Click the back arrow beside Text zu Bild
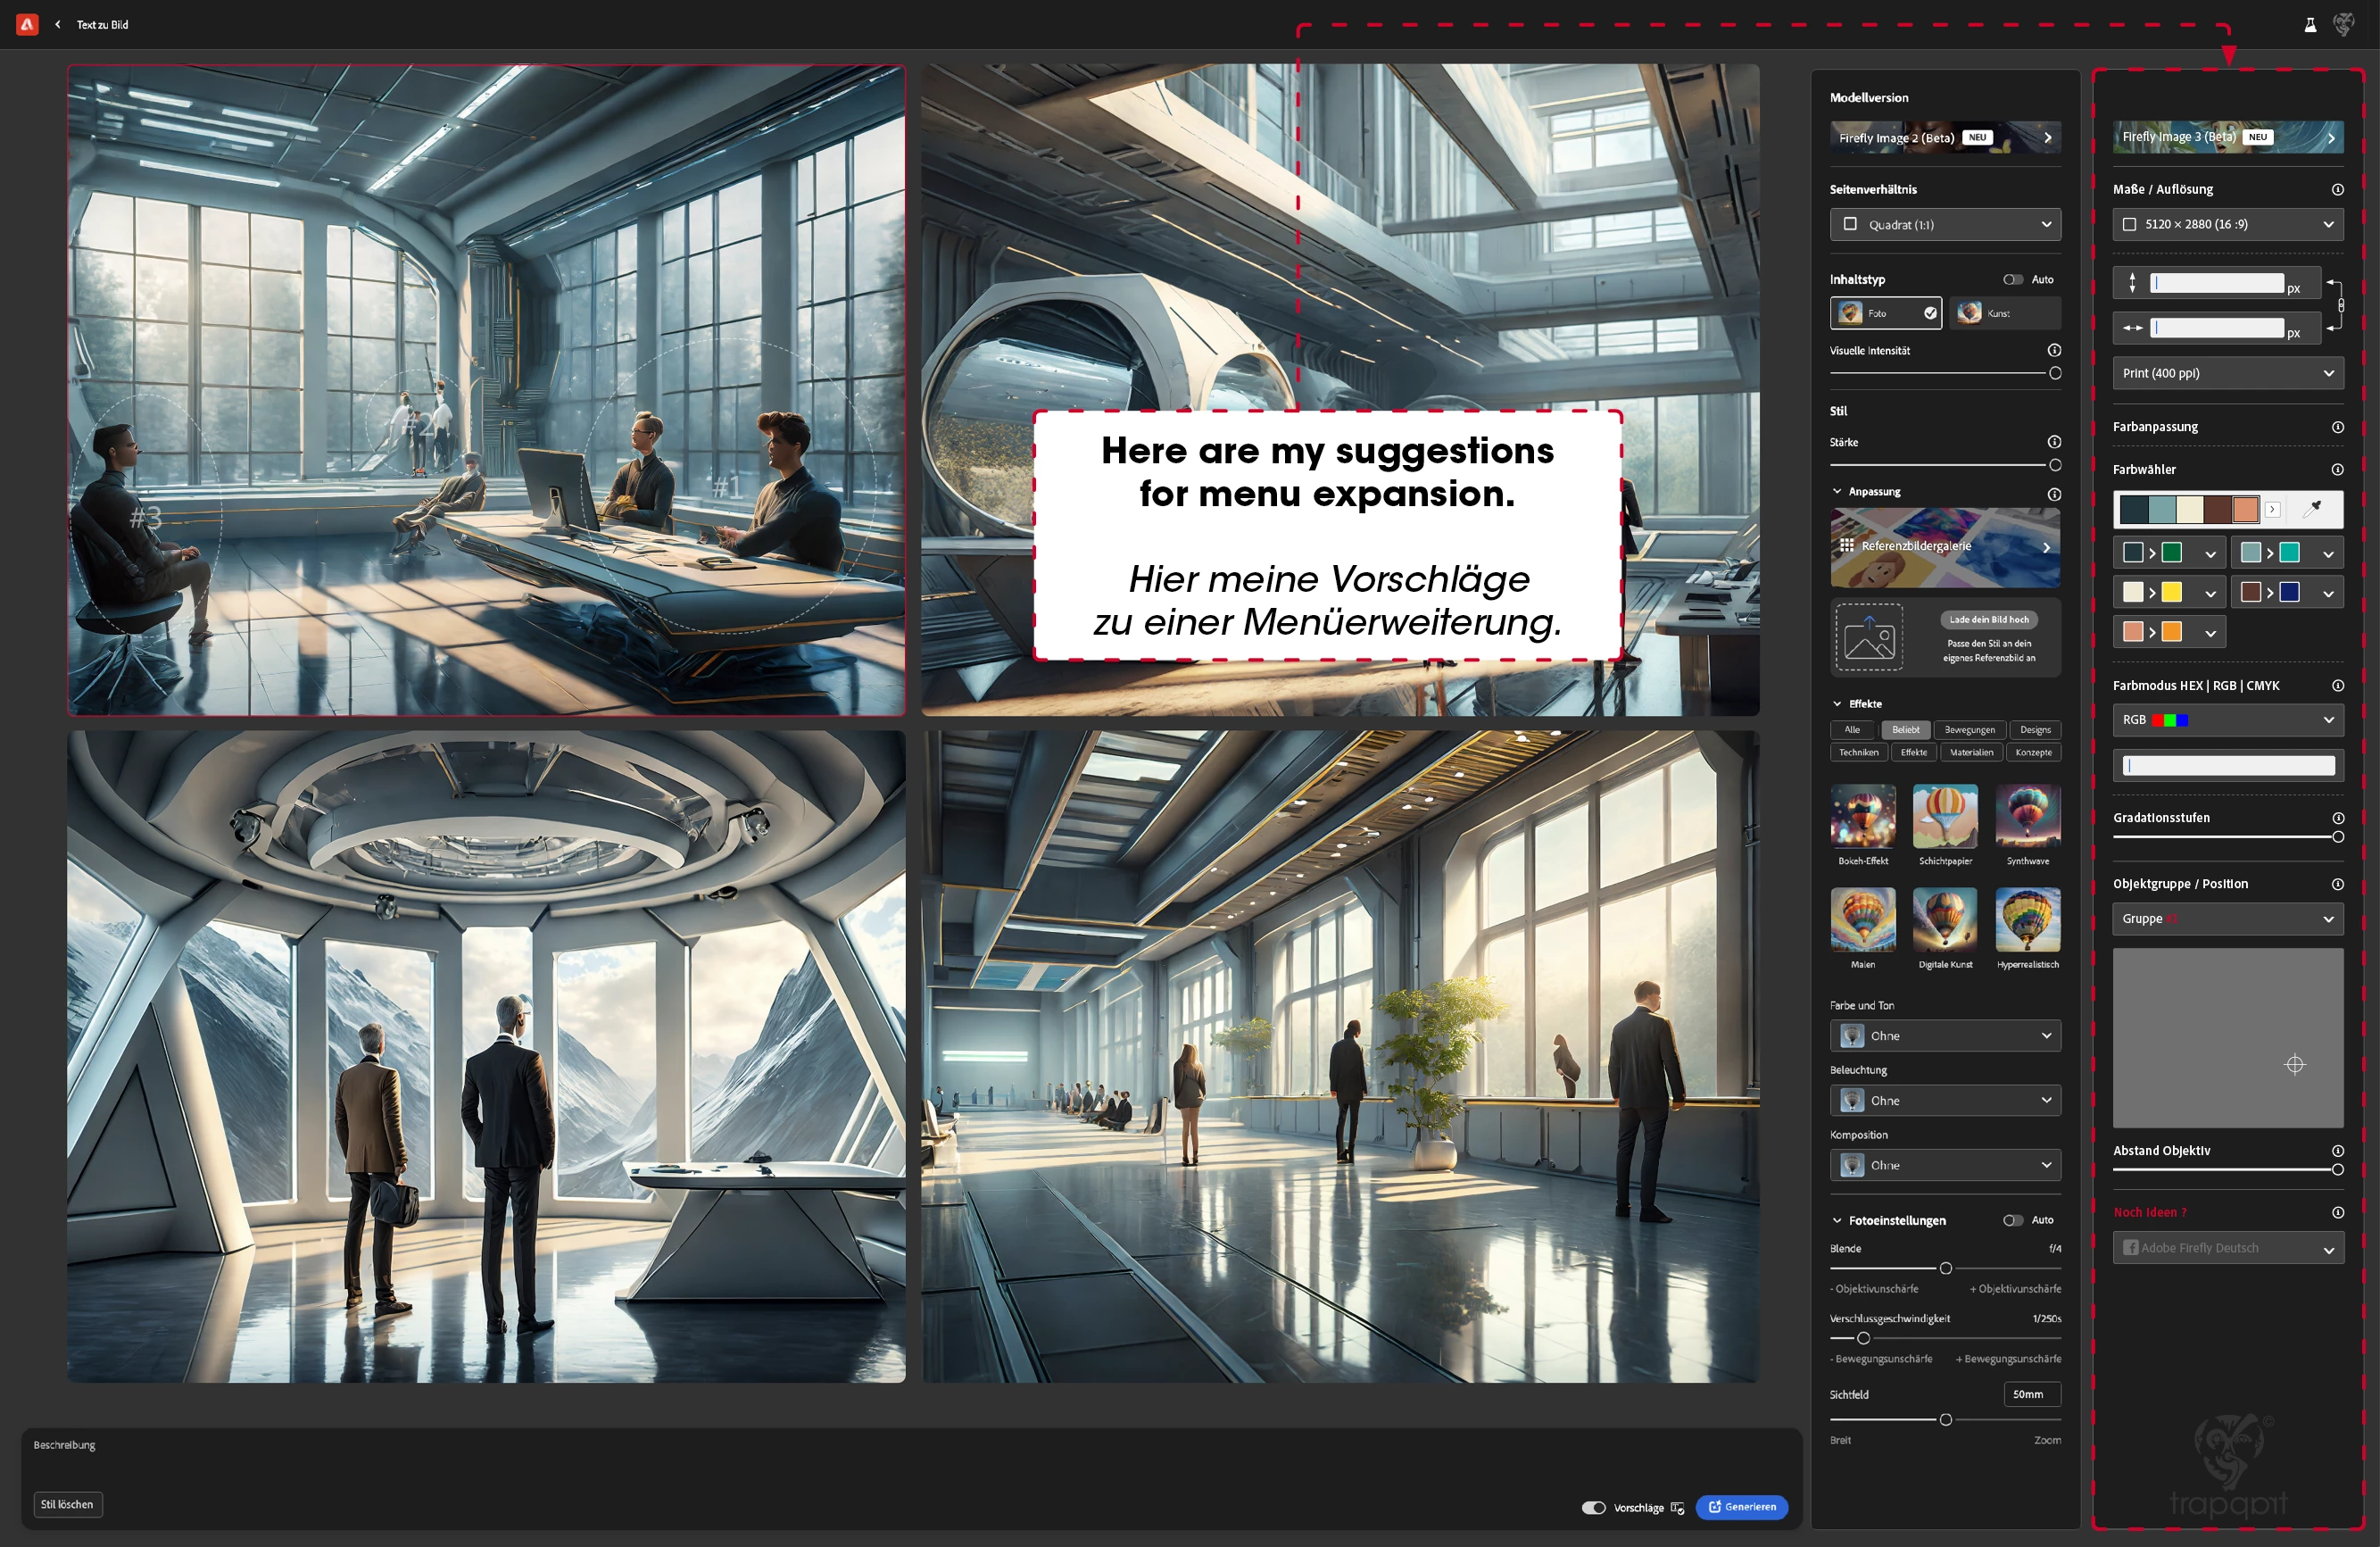Image resolution: width=2380 pixels, height=1547 pixels. [58, 24]
